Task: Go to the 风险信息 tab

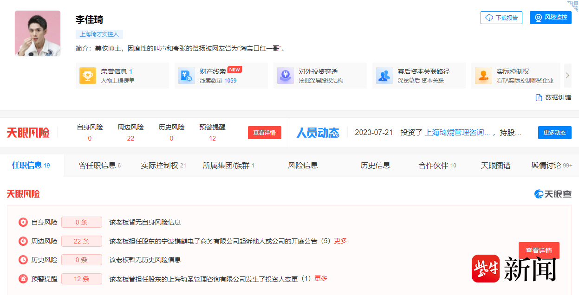Action: [303, 166]
